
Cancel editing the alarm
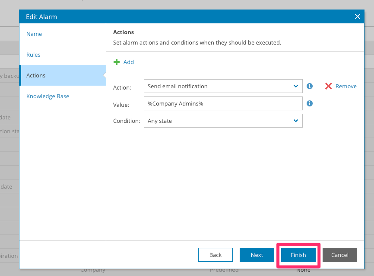coord(339,255)
